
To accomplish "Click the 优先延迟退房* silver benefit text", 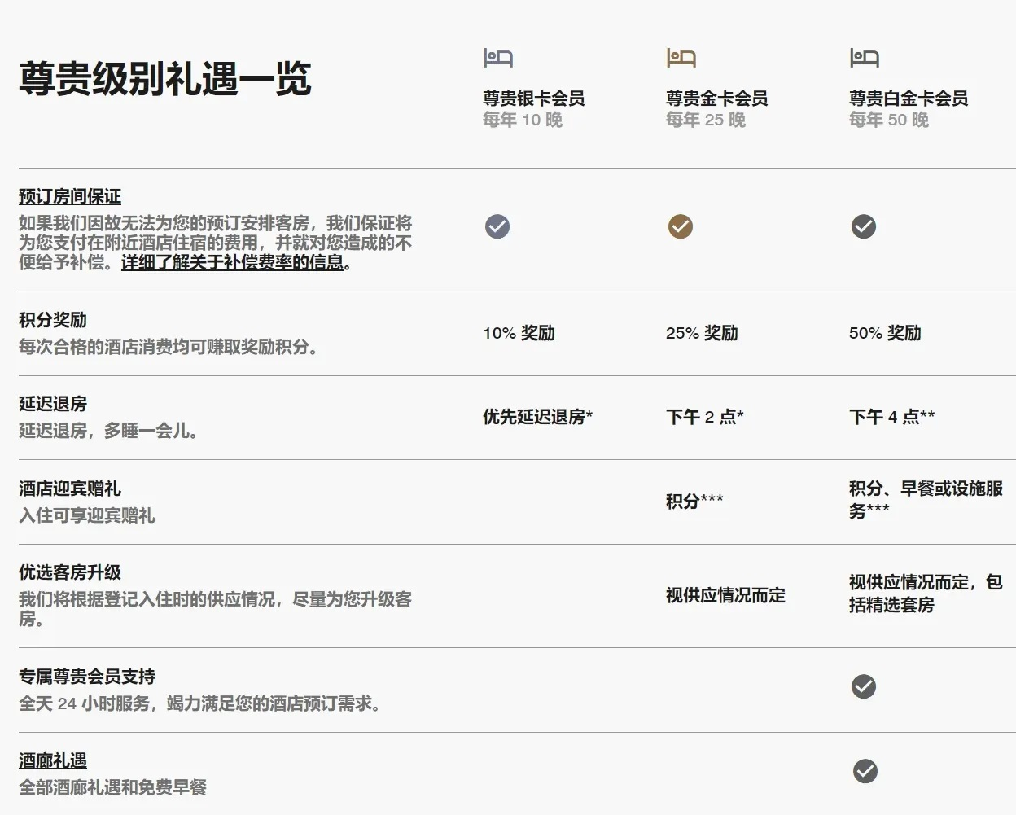I will pyautogui.click(x=537, y=417).
